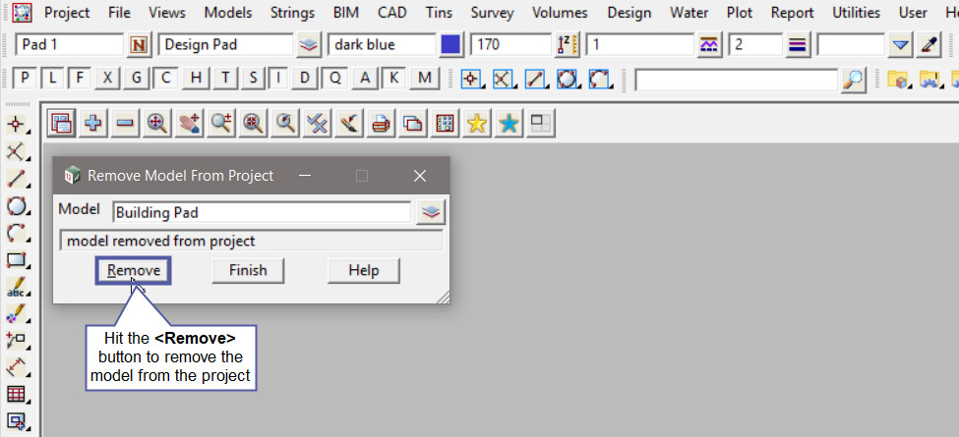
Task: Select the sidebar rectangle tool
Action: [17, 260]
